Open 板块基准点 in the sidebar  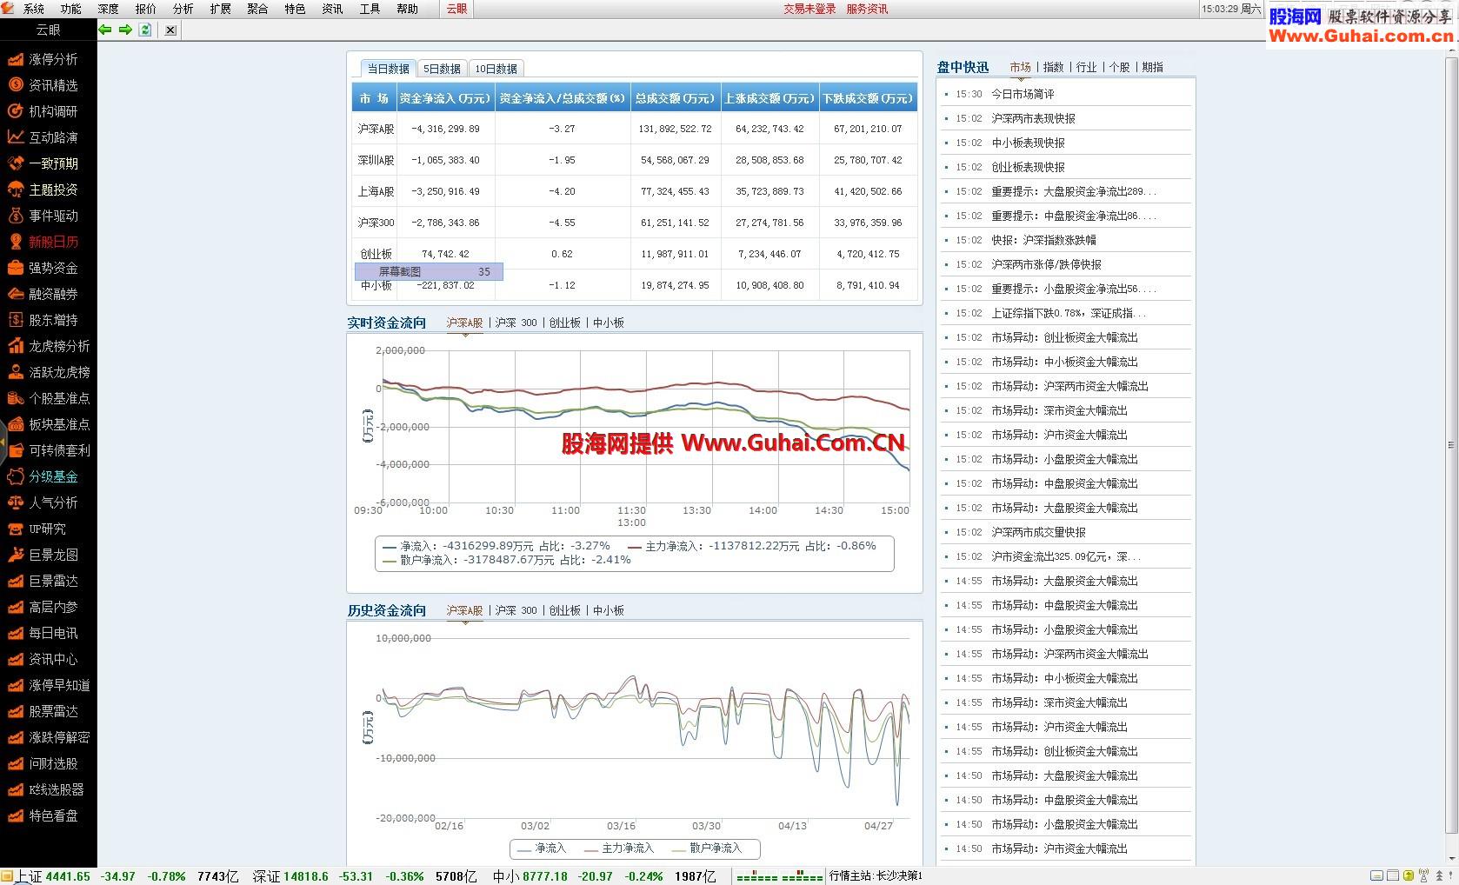point(49,424)
